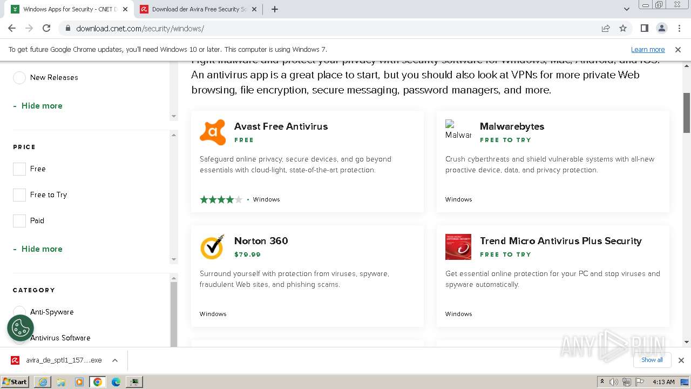The image size is (691, 389).
Task: Switch to the Avira Free Security tab
Action: point(197,9)
